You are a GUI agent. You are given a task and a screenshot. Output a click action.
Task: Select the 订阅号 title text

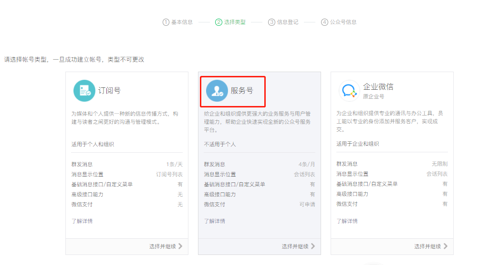109,91
